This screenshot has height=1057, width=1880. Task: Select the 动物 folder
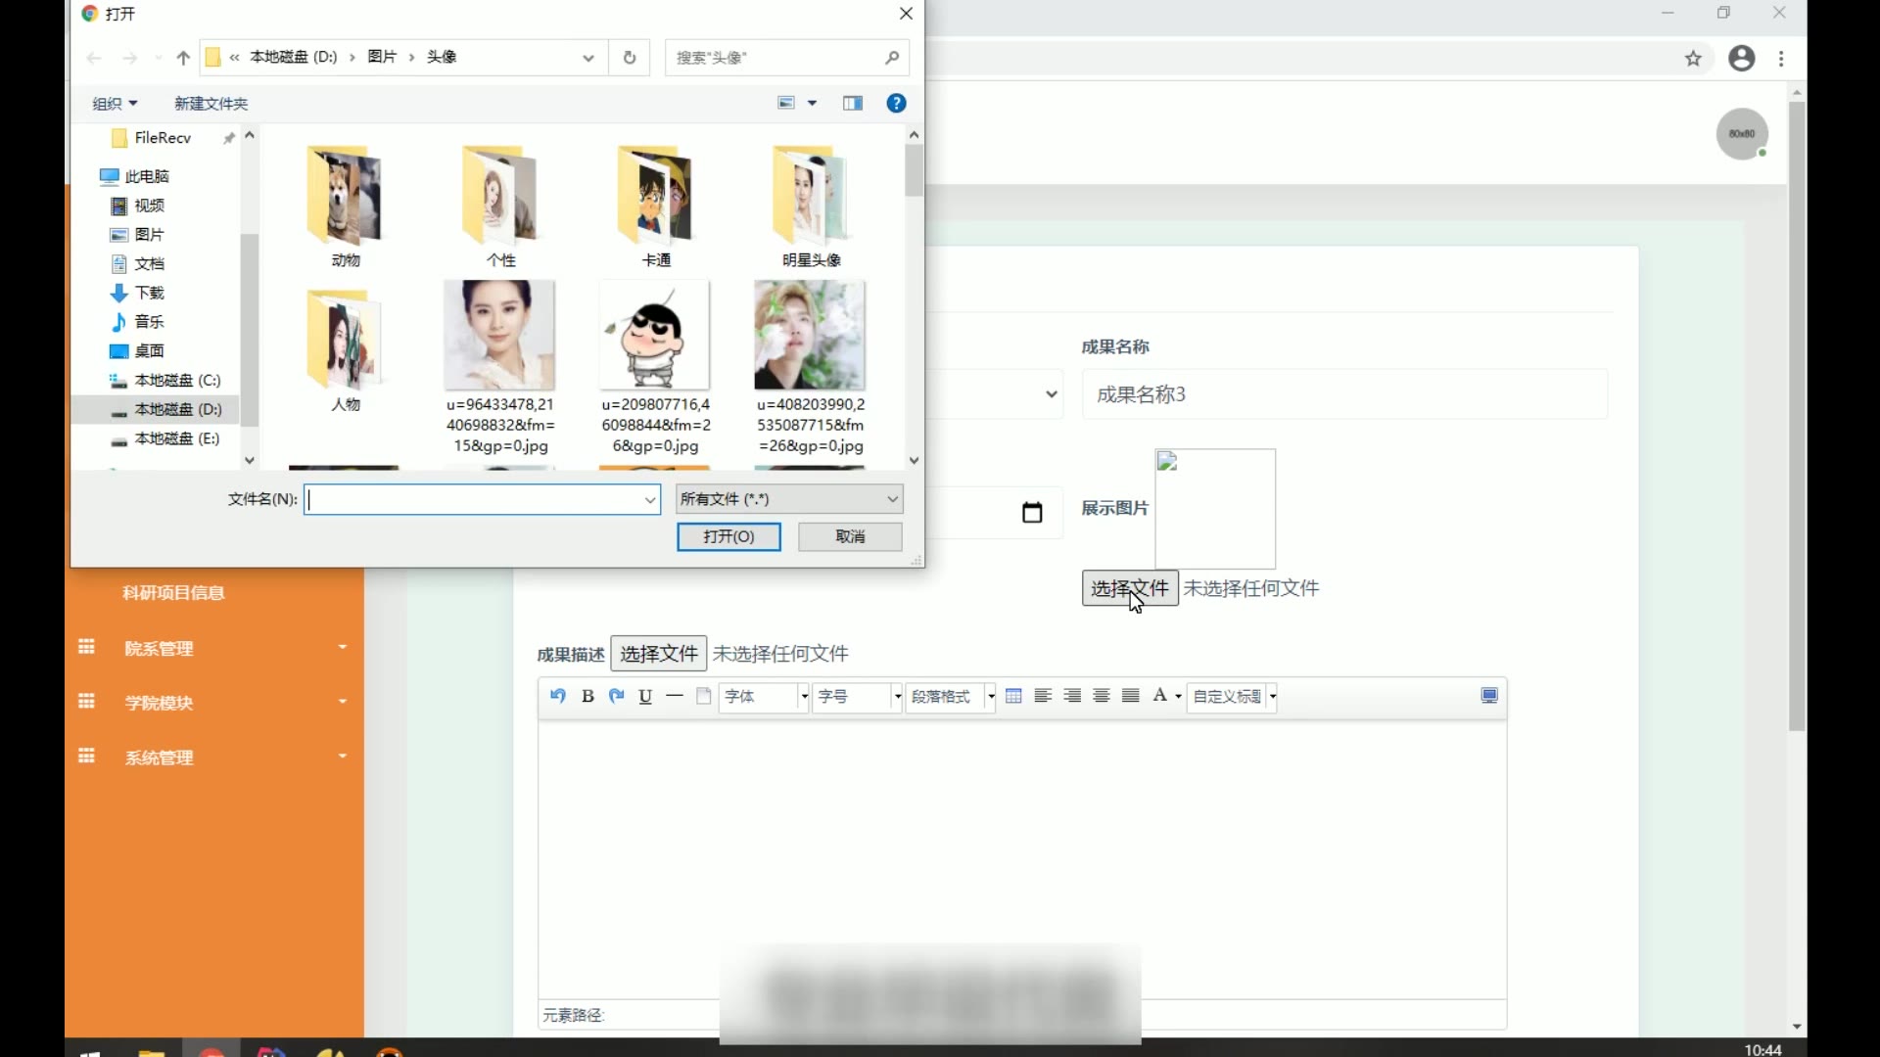[x=345, y=207]
